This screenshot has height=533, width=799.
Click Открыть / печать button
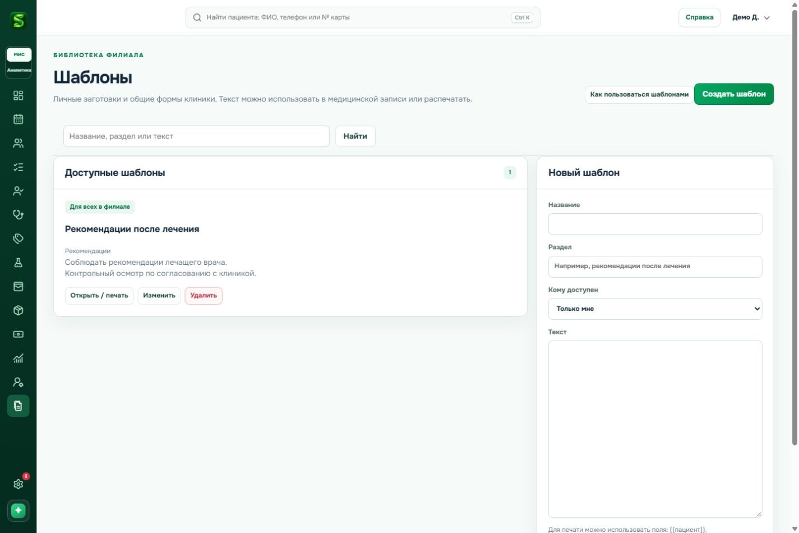(99, 296)
